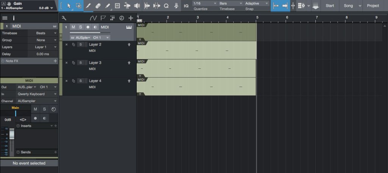Open track CH 1 channel dropdown
This screenshot has height=173, width=388.
(101, 37)
